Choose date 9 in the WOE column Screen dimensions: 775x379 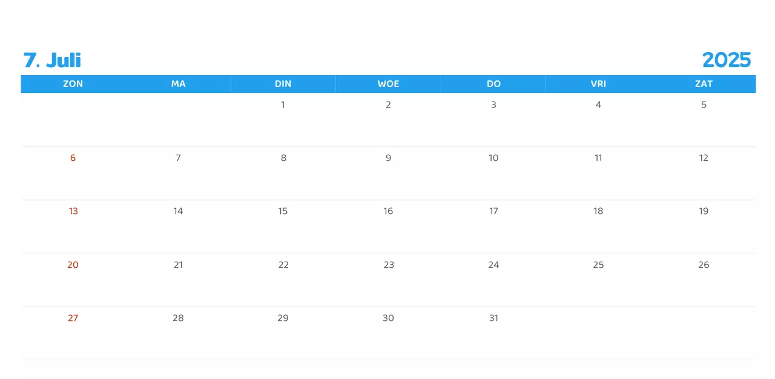(x=388, y=158)
